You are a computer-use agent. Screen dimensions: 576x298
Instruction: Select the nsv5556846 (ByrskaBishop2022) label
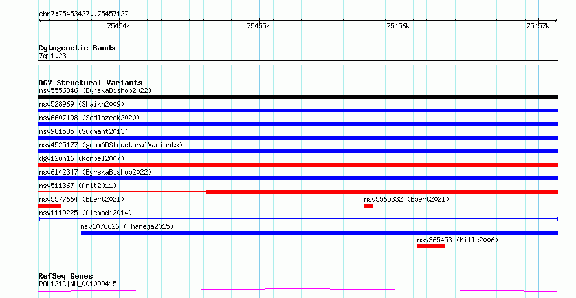[95, 90]
